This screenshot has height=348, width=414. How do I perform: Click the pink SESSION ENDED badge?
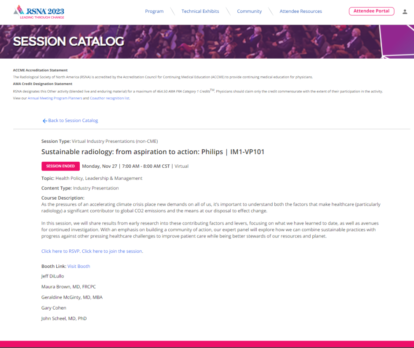60,166
